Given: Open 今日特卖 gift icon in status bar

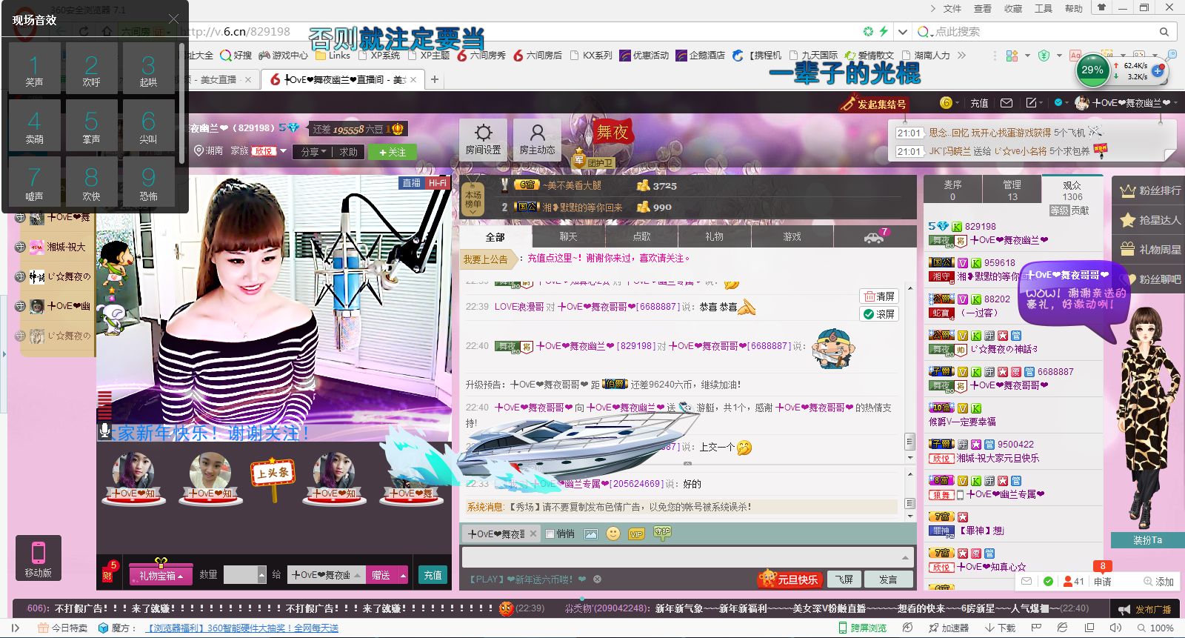Looking at the screenshot, I should pos(43,628).
